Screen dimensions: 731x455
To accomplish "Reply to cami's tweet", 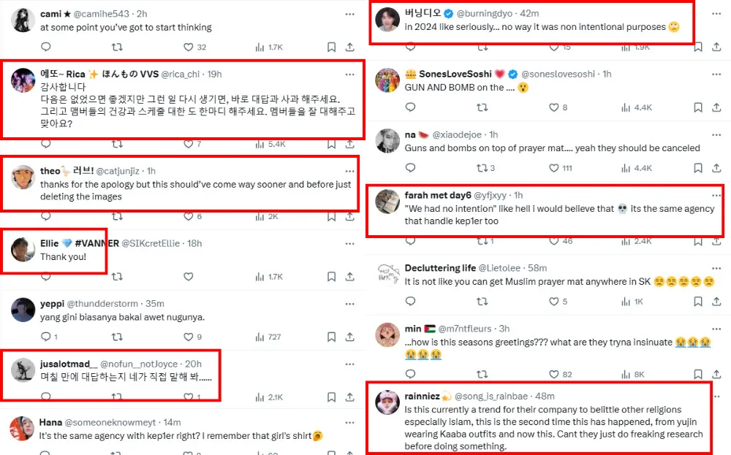I will pos(45,47).
